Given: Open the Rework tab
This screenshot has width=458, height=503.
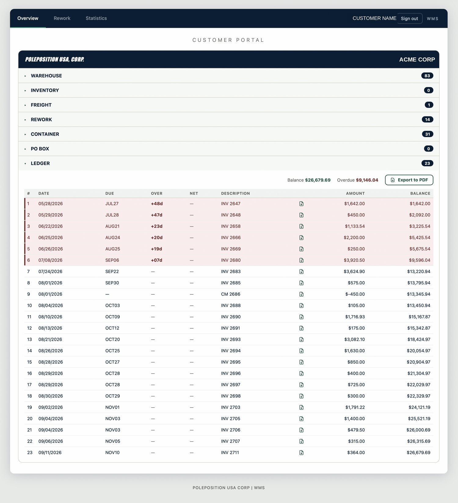Looking at the screenshot, I should (62, 18).
